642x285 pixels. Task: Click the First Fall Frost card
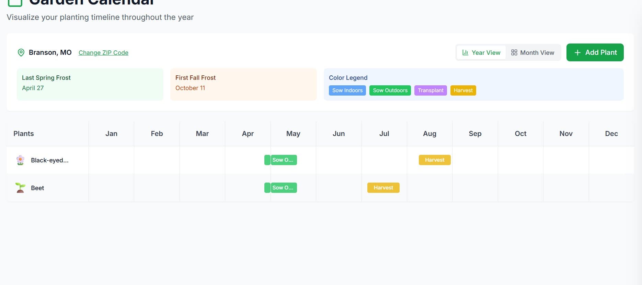[243, 84]
